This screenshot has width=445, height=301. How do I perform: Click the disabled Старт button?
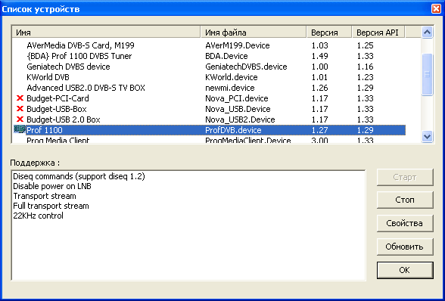[x=405, y=177]
